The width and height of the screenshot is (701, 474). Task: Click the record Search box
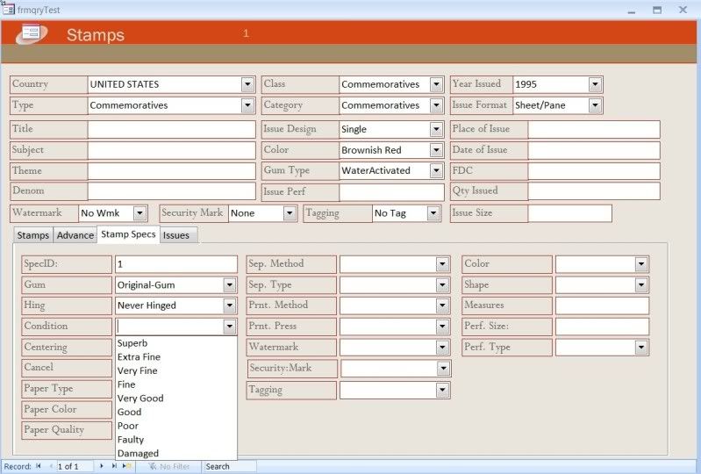coord(230,466)
